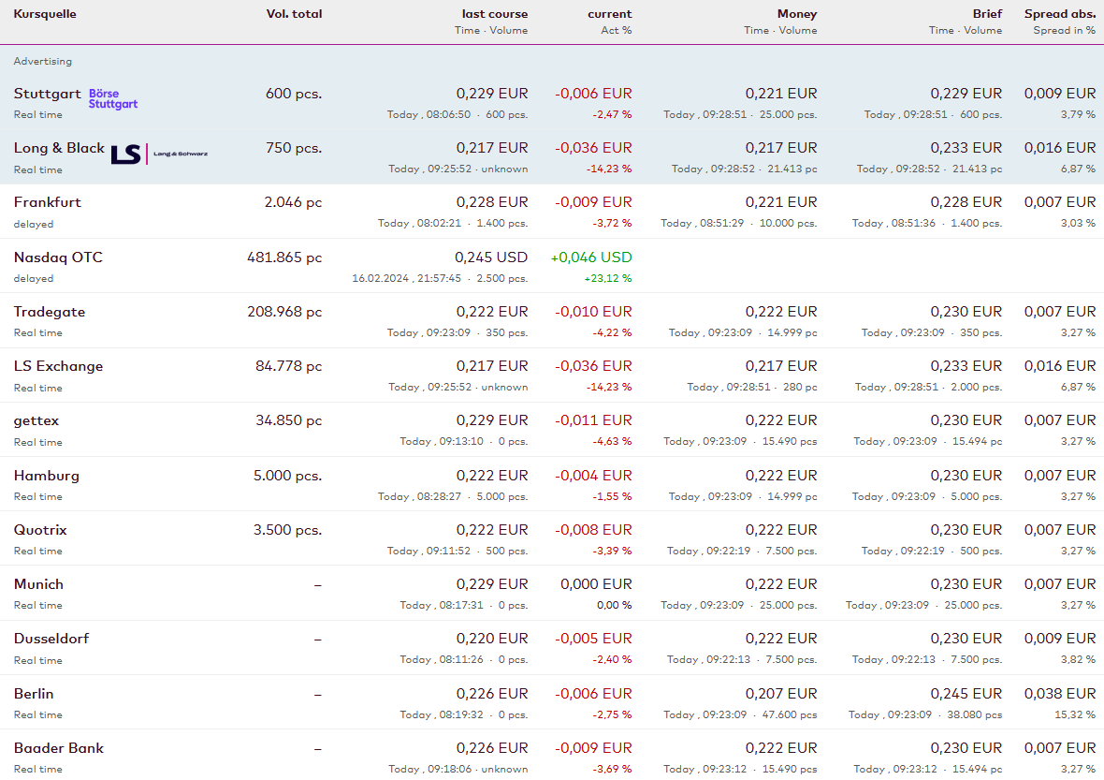Click LS Exchange volume 84.778 pc
The height and width of the screenshot is (780, 1104).
(x=289, y=366)
